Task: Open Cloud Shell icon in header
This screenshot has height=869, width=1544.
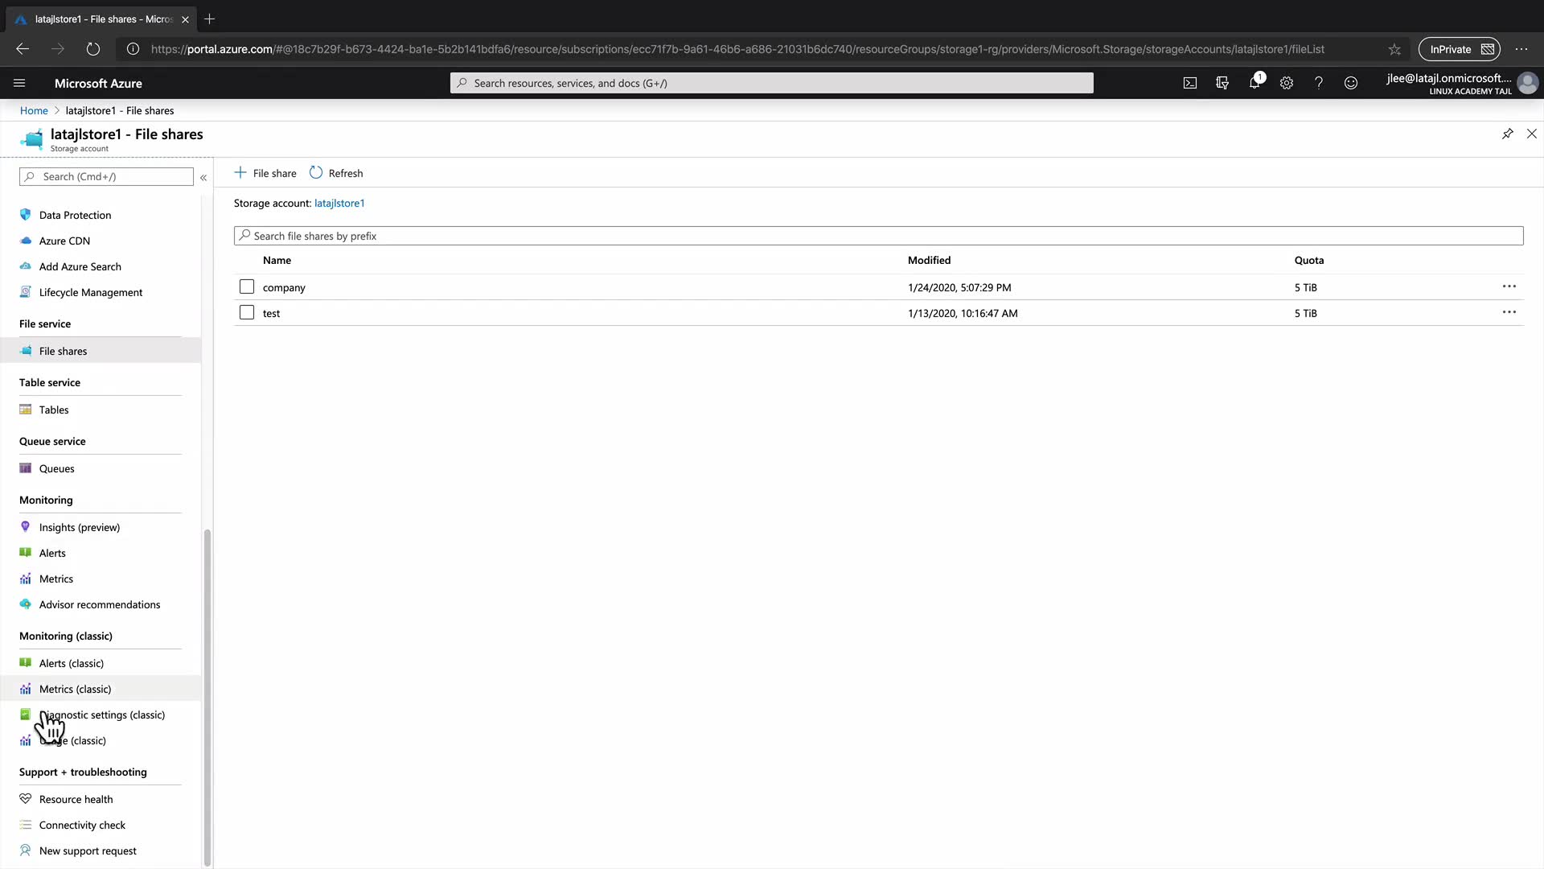Action: coord(1190,83)
